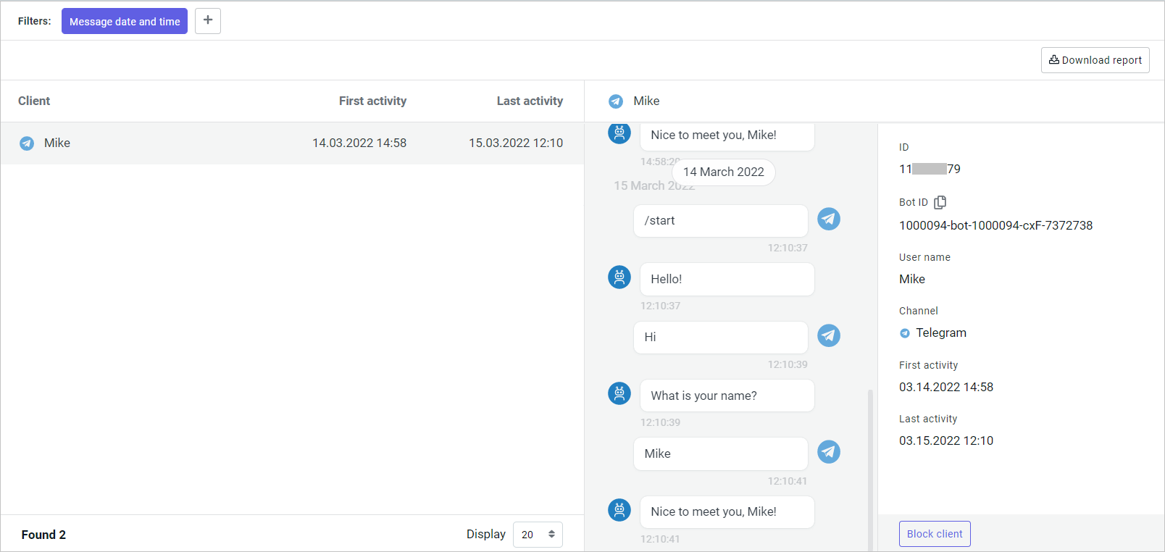Sort by the Last activity column header
Viewport: 1165px width, 552px height.
coord(530,101)
